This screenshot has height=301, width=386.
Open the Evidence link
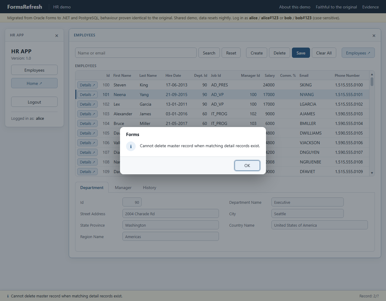[x=371, y=7]
